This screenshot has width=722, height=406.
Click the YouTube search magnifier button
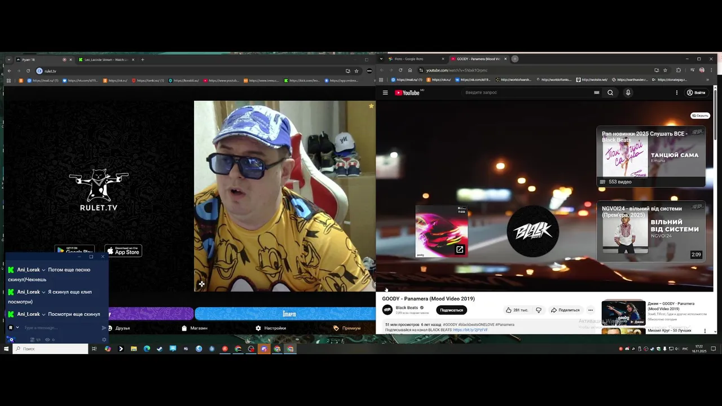(610, 92)
